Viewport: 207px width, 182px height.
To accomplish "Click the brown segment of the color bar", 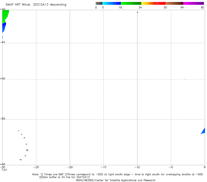I will [x=174, y=3].
